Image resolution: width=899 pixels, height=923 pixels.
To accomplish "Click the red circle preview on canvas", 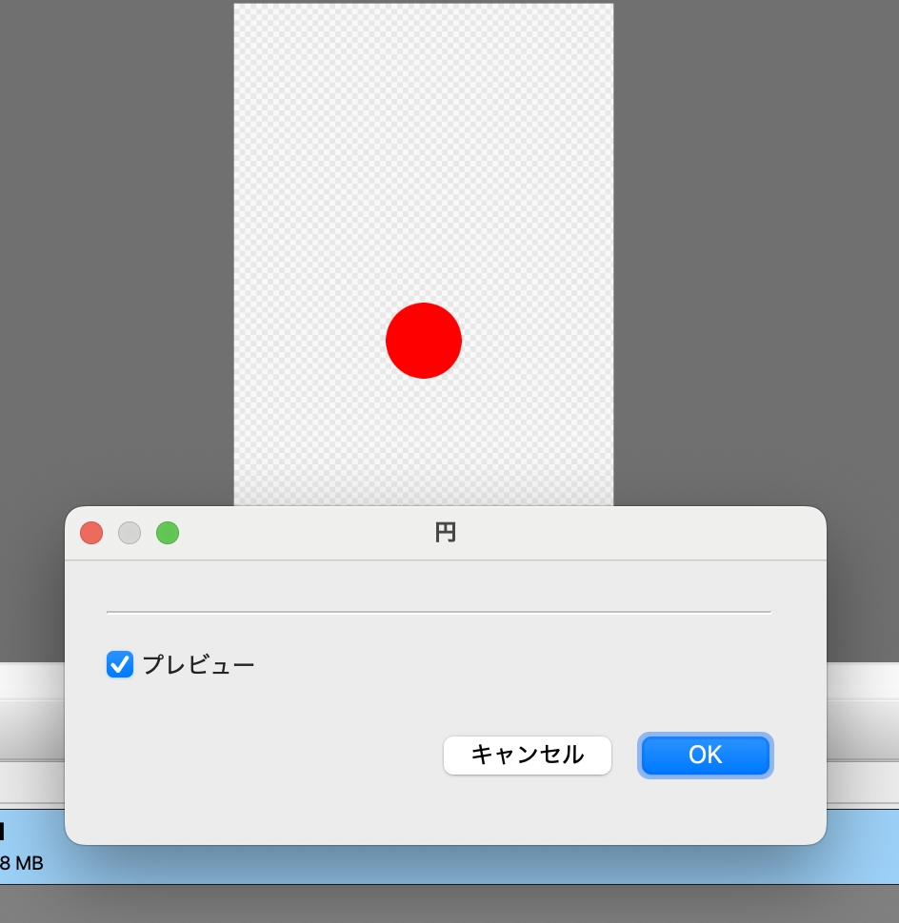I will (424, 340).
